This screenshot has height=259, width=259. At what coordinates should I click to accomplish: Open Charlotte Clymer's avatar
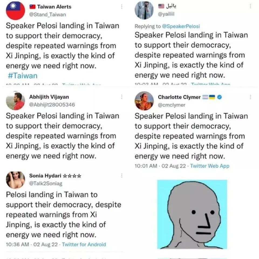coord(144,101)
